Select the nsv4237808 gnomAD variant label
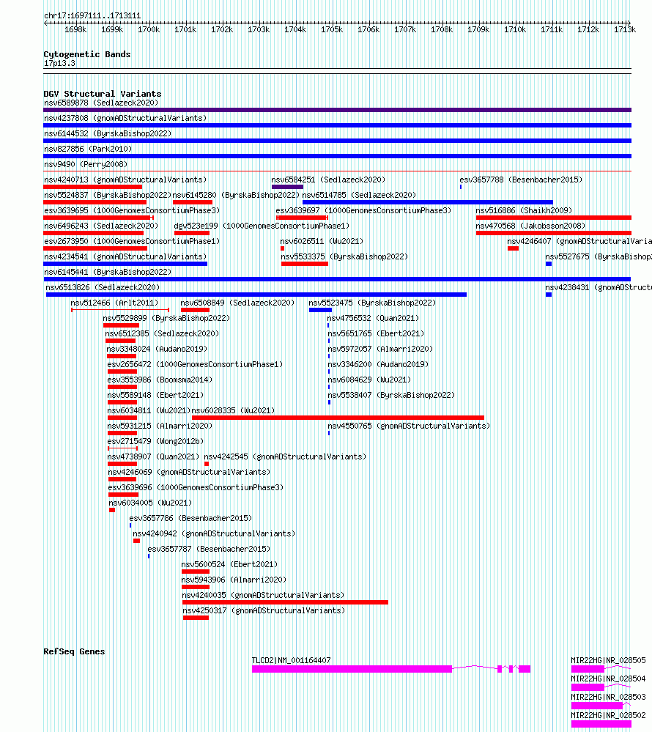The width and height of the screenshot is (652, 732). (x=125, y=118)
